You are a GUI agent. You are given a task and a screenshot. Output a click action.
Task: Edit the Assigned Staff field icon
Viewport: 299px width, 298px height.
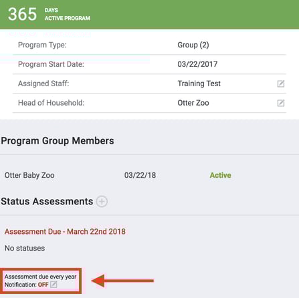coord(281,84)
